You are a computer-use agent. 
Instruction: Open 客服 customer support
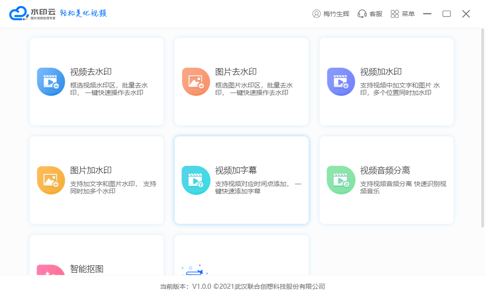pyautogui.click(x=376, y=14)
